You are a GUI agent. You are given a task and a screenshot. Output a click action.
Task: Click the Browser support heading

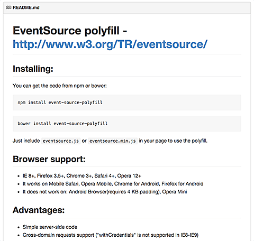point(49,159)
